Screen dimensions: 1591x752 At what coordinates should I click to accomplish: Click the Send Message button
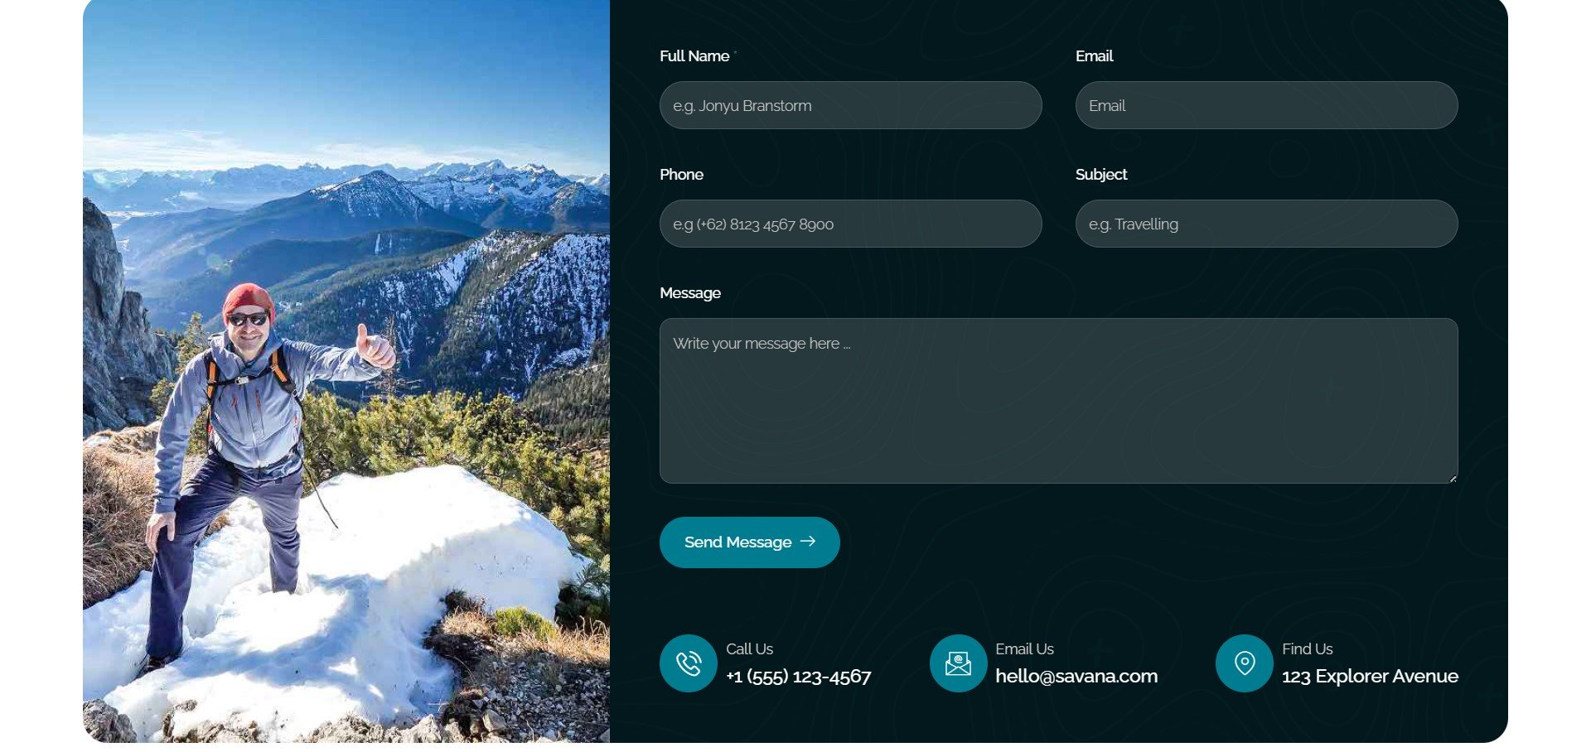pos(749,542)
